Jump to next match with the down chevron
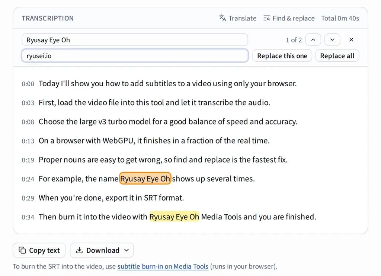The width and height of the screenshot is (381, 276). (x=332, y=39)
